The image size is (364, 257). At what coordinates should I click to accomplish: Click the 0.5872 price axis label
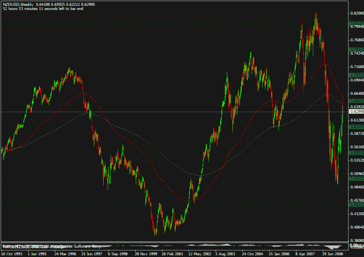[x=357, y=134]
